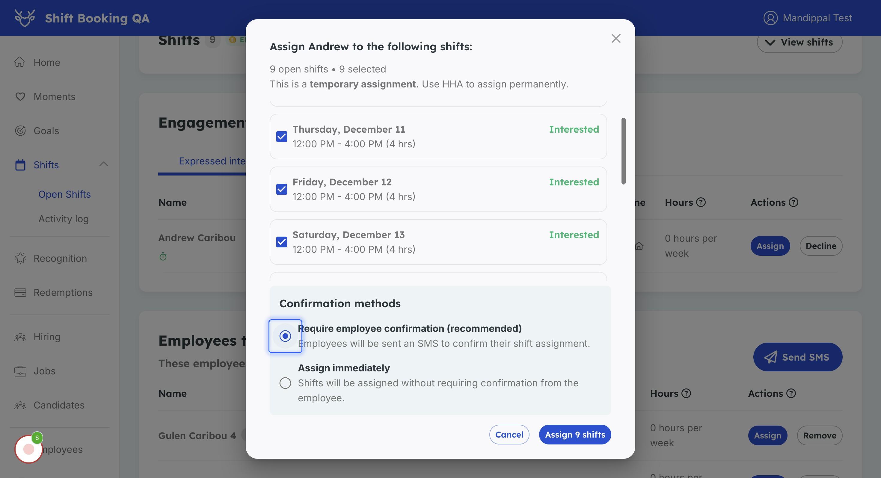
Task: Click the Shifts calendar icon
Action: click(x=20, y=165)
